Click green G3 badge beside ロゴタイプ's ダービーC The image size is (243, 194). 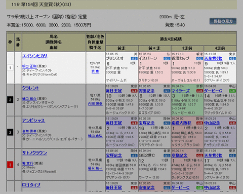click(199, 188)
